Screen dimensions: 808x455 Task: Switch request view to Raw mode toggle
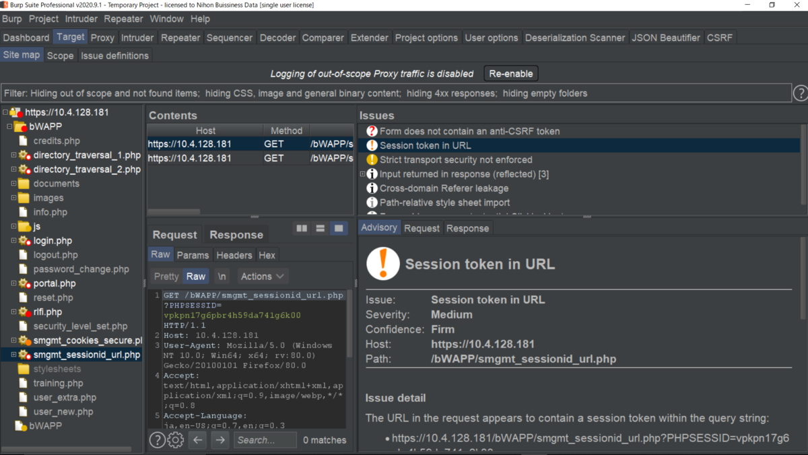[x=196, y=277]
